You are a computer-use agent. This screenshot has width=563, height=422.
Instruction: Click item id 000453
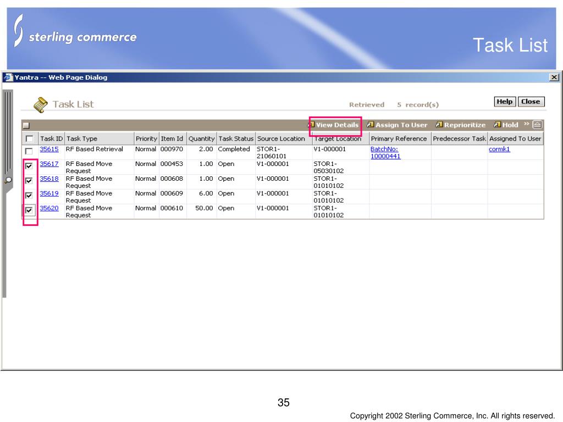(172, 164)
